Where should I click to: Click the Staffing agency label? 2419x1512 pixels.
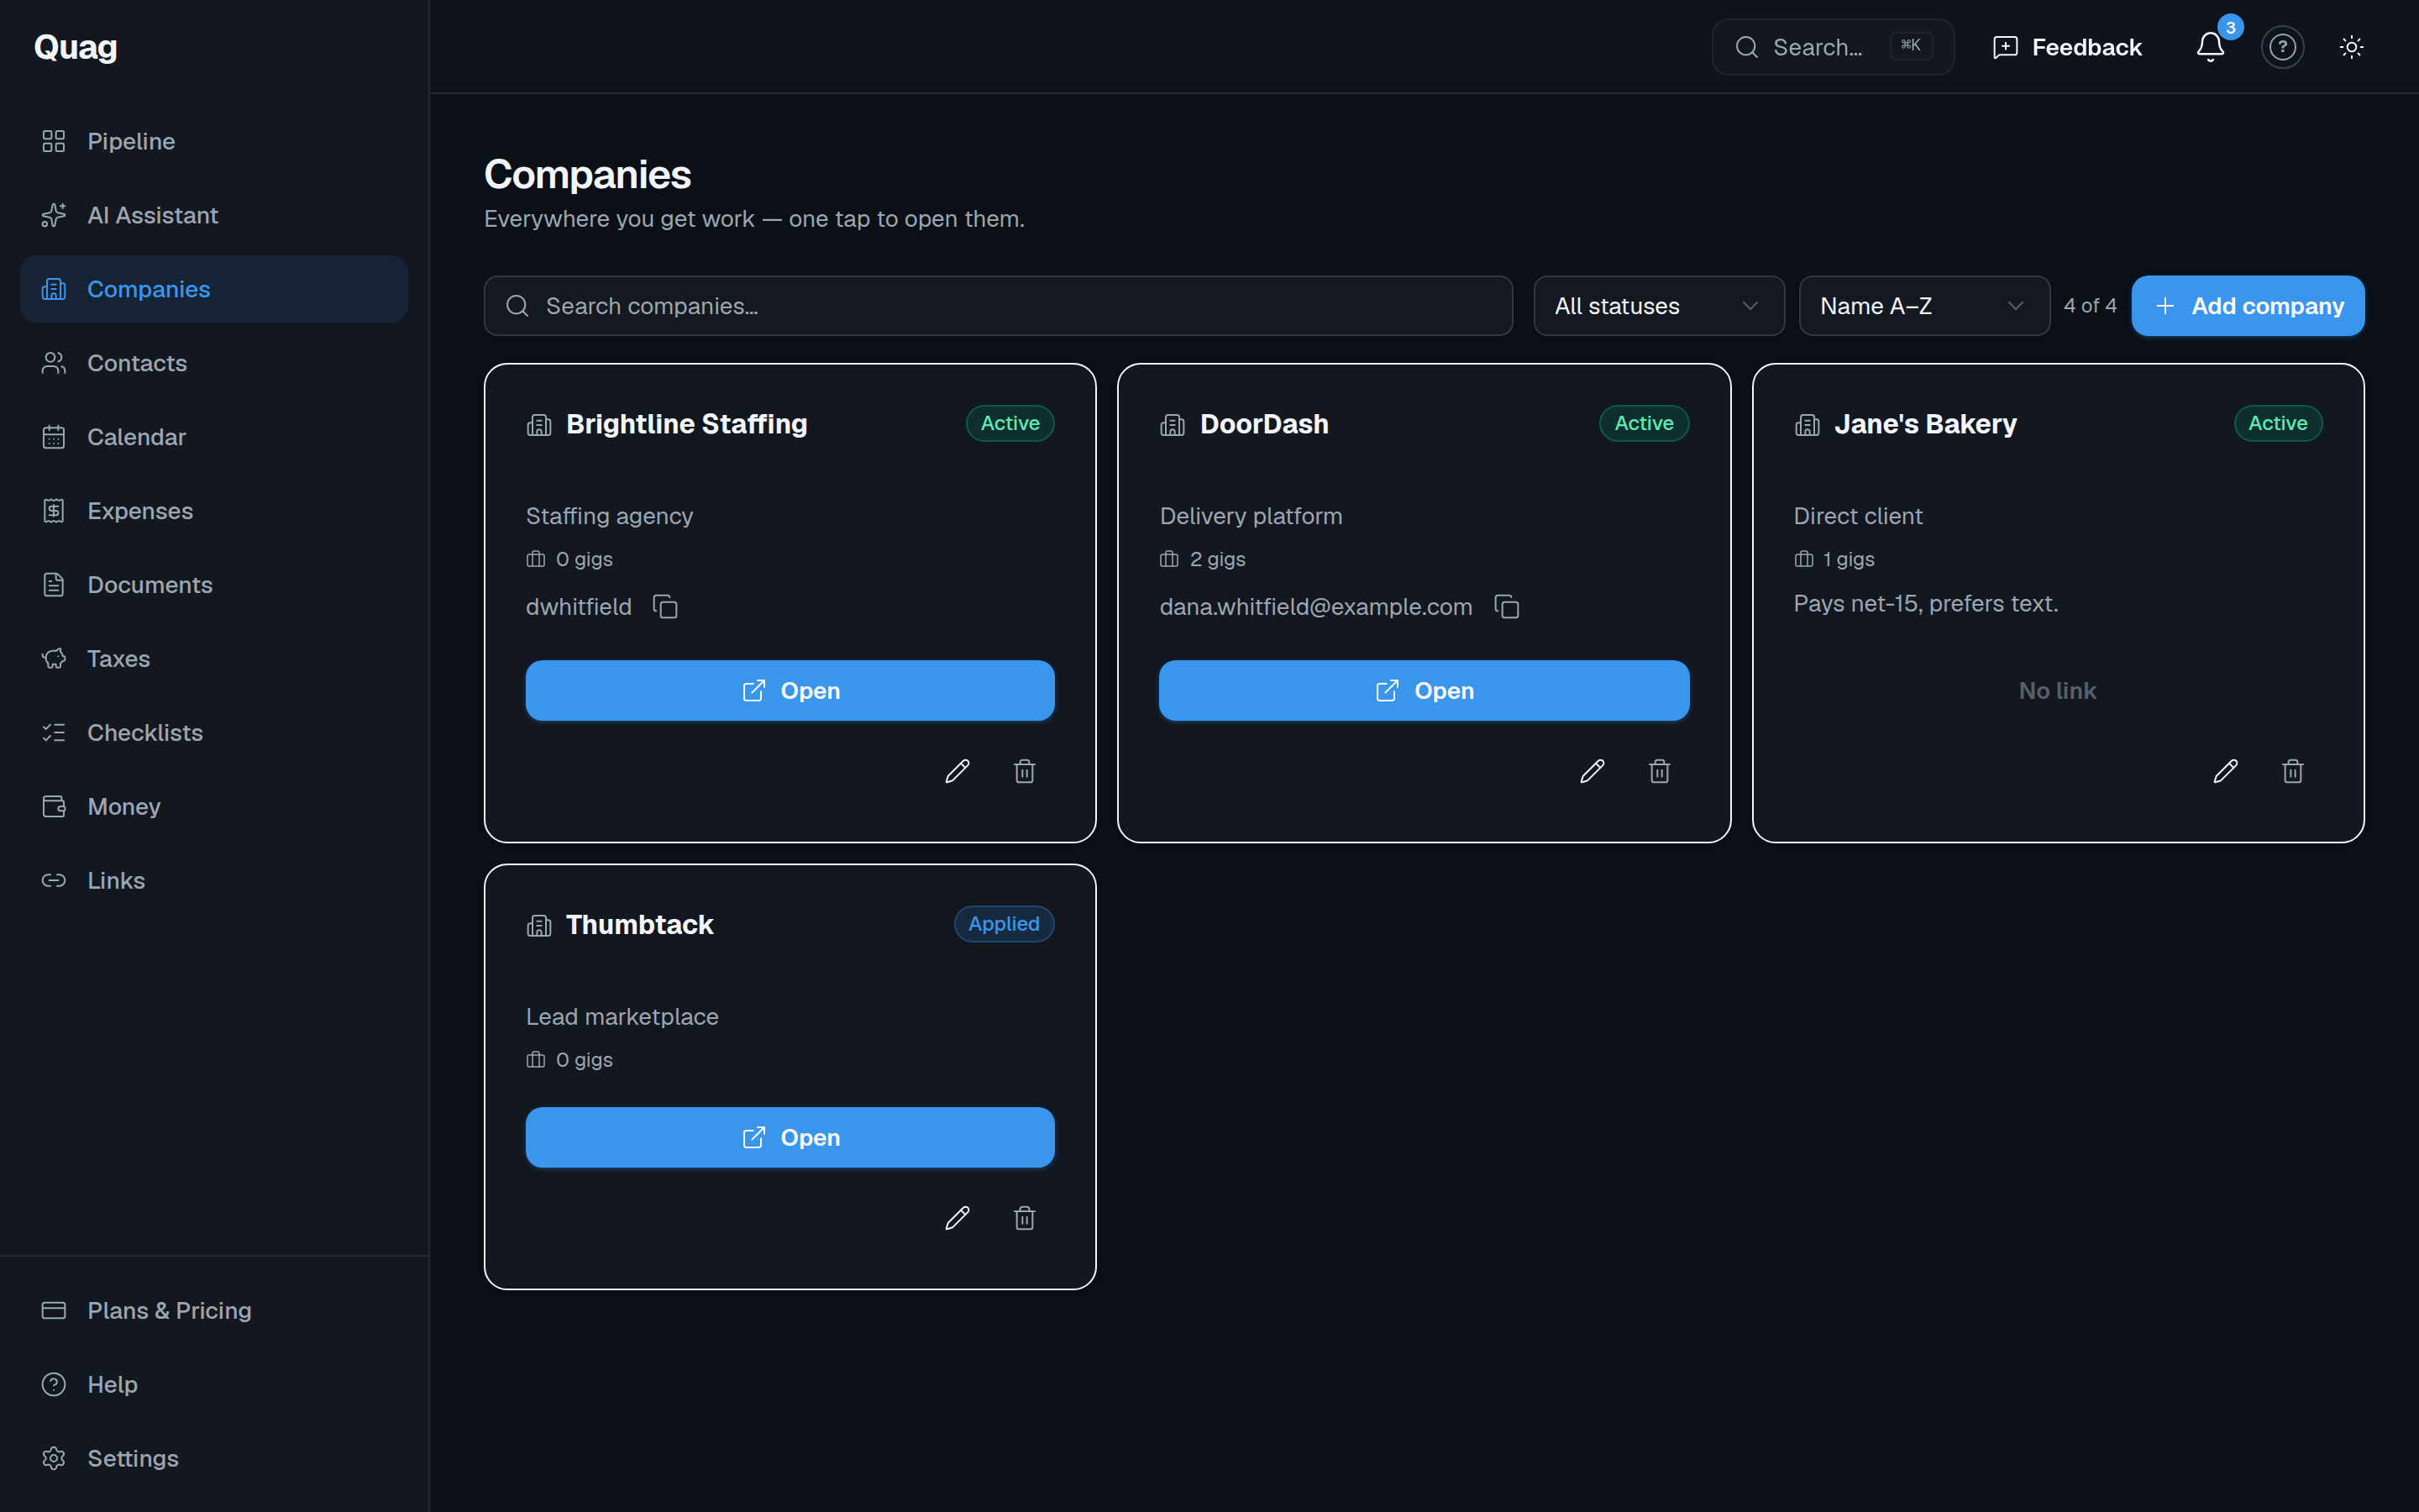609,516
